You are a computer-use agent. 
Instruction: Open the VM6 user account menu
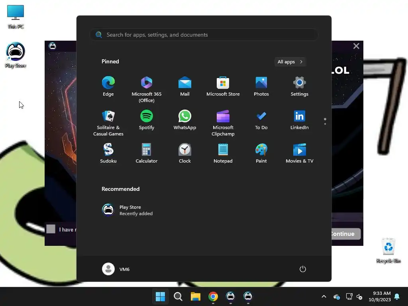point(116,269)
